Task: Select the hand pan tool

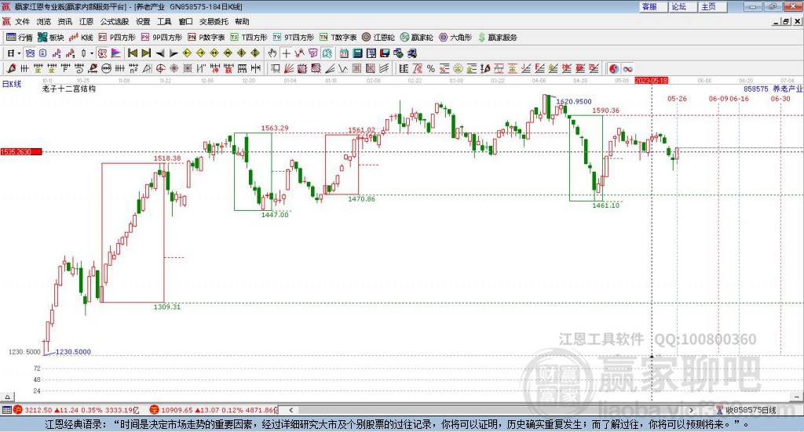Action: tap(272, 53)
